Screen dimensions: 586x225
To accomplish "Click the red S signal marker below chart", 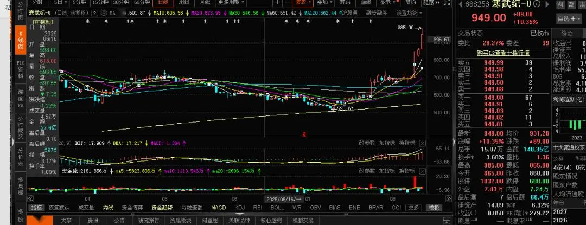I will 304,134.
